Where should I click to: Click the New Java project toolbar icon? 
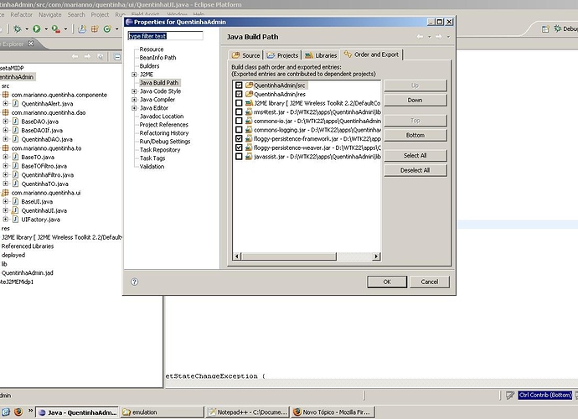82,28
